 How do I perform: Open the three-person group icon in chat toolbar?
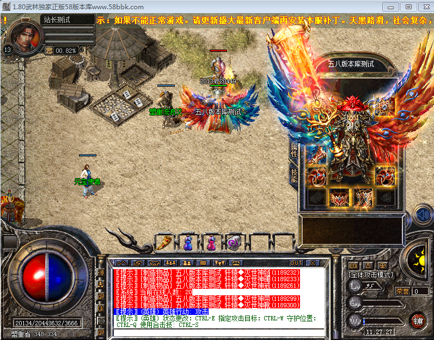[x=170, y=263]
